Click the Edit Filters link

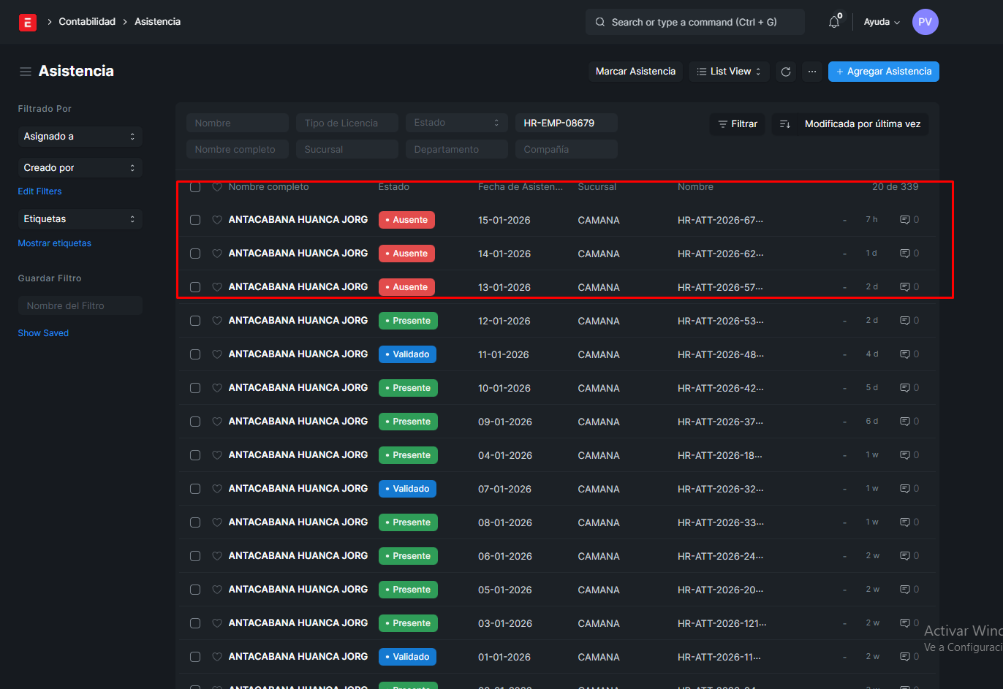(39, 191)
